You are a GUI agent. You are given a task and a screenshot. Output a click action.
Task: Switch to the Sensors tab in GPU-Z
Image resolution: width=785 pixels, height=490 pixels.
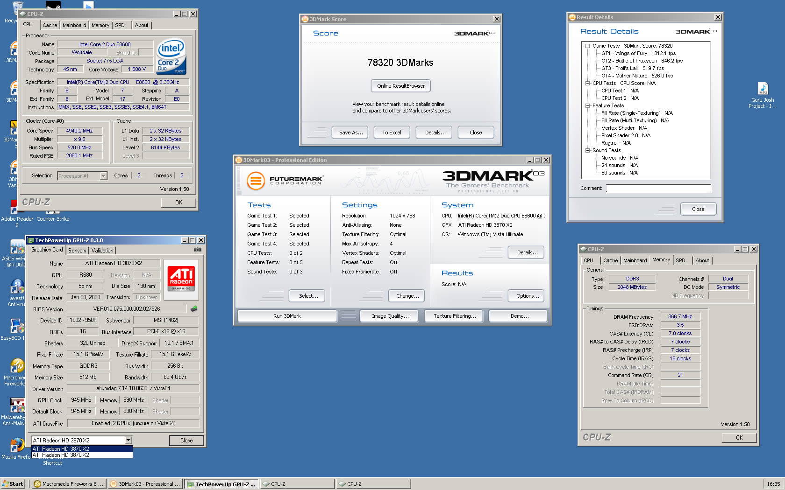click(x=77, y=251)
